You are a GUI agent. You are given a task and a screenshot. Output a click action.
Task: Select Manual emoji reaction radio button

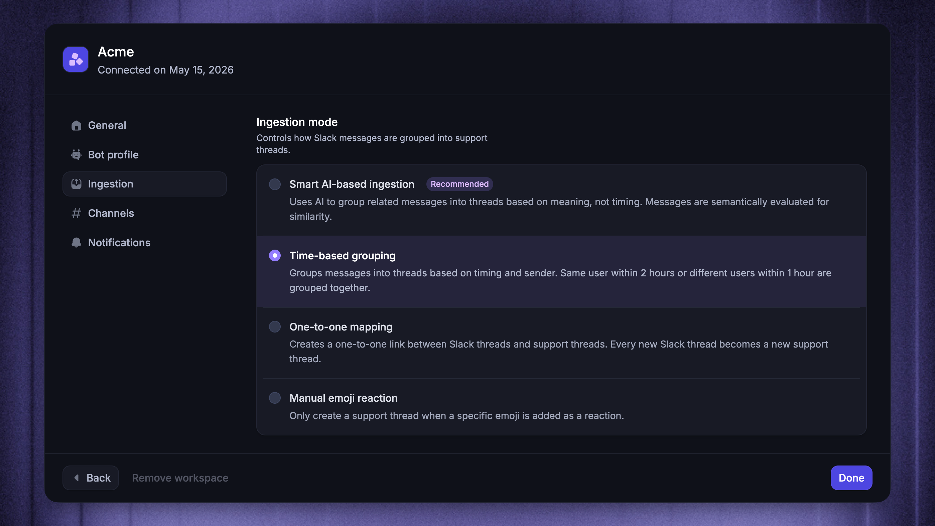275,398
